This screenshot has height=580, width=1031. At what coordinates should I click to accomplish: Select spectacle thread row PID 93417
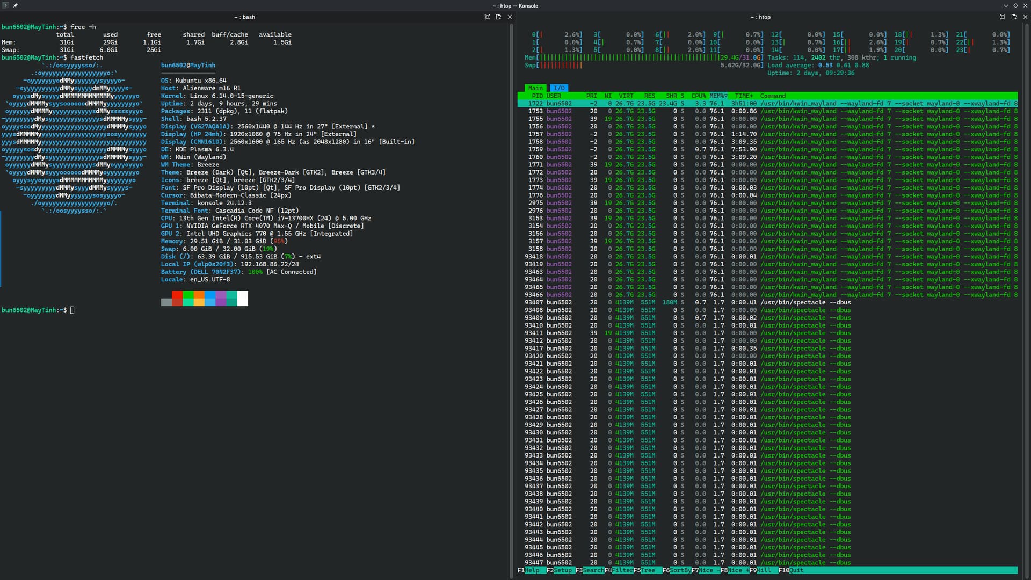(x=767, y=349)
